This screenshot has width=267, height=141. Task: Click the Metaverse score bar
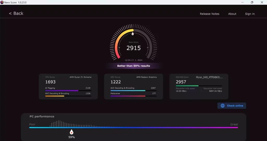click(x=133, y=96)
